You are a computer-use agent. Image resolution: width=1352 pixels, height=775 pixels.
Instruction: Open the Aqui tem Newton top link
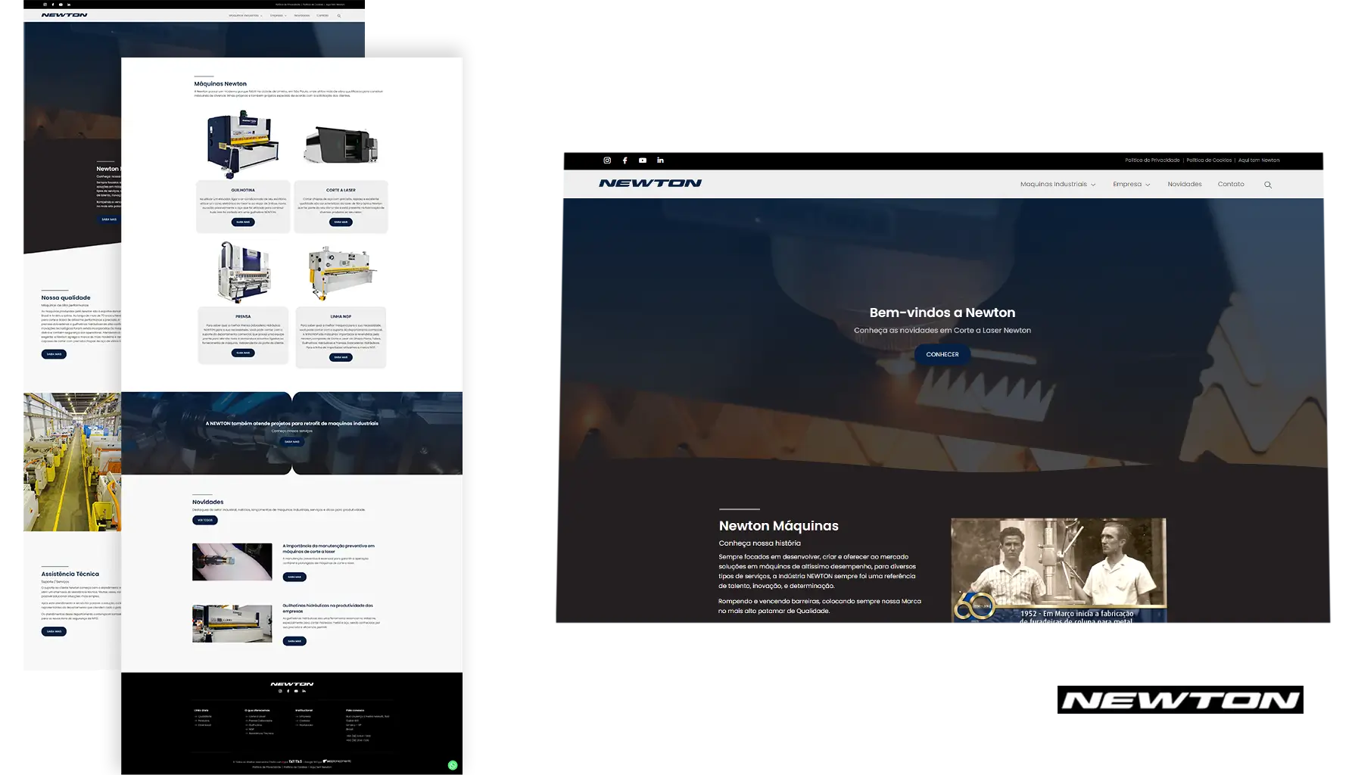[1259, 160]
